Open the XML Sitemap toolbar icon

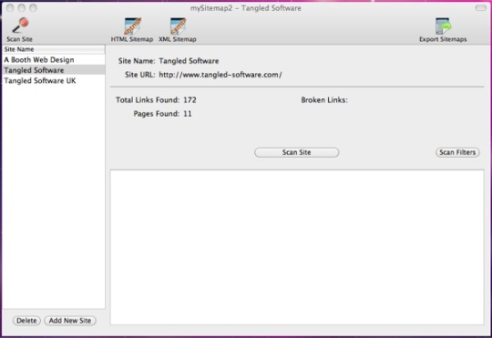178,30
